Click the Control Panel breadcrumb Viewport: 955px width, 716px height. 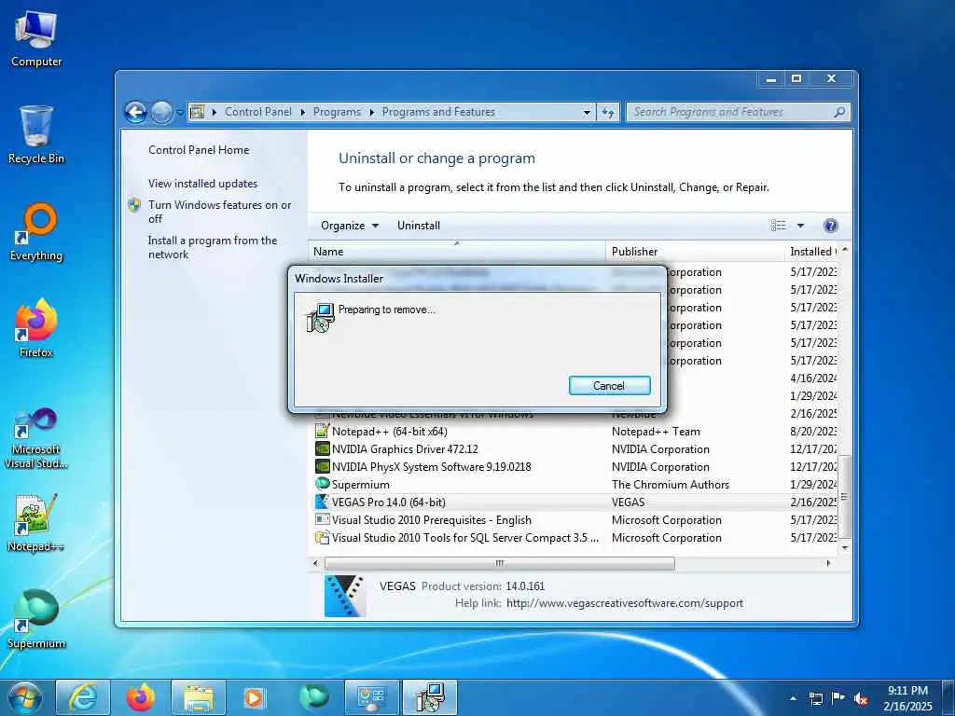(258, 112)
